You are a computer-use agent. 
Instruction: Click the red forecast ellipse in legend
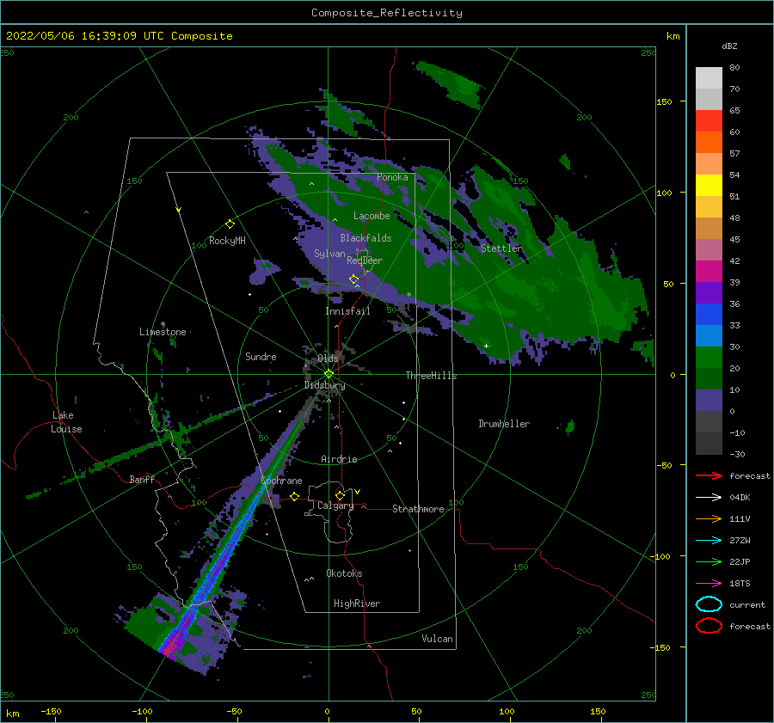click(x=709, y=626)
